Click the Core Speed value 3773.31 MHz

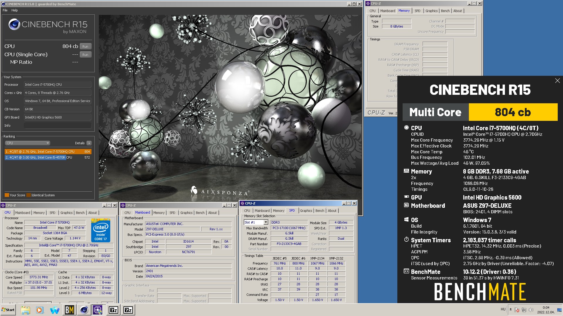click(39, 277)
